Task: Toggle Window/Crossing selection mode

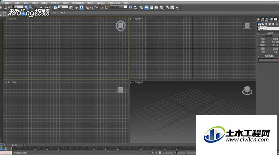Action: (x=40, y=7)
